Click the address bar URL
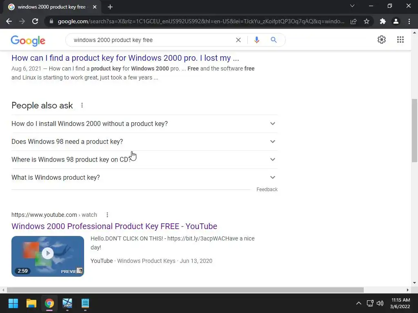 (201, 21)
